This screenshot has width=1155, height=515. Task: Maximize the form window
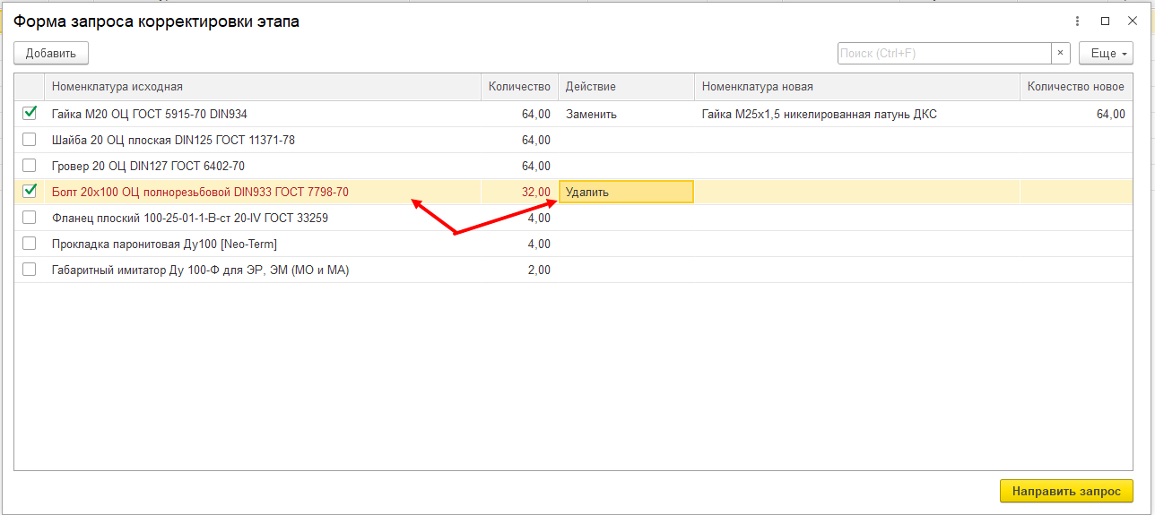point(1105,21)
